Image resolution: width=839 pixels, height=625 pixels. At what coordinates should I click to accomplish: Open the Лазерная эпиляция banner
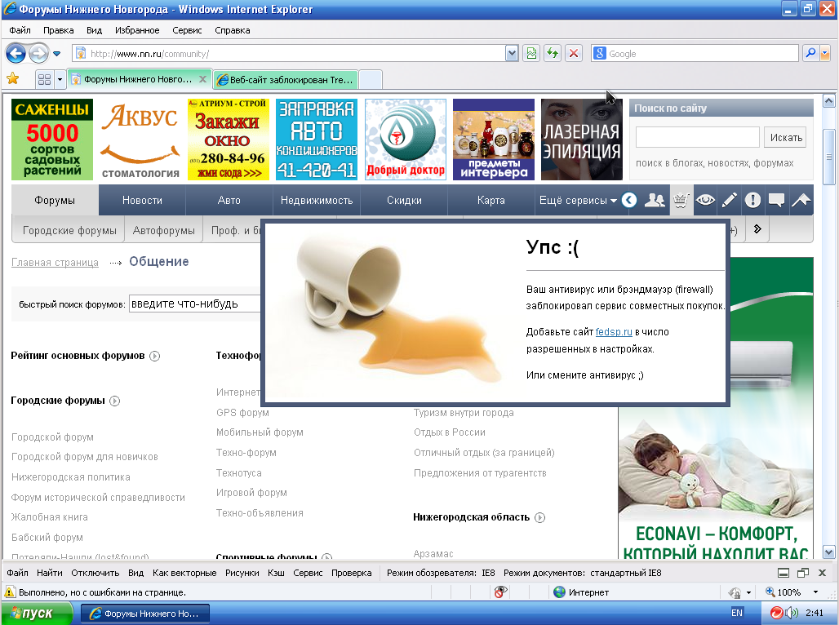point(582,140)
